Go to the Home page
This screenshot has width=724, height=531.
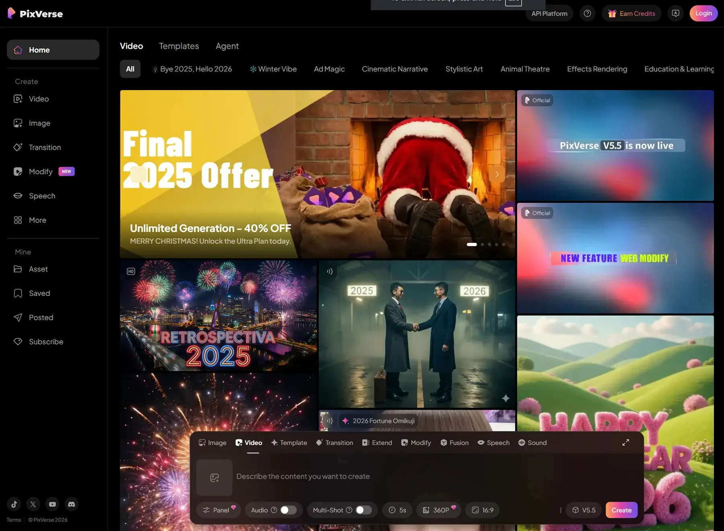tap(53, 50)
